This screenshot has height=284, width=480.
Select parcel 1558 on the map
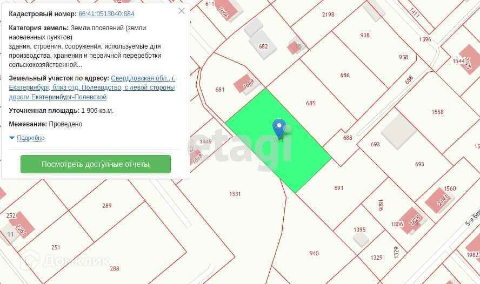point(437,112)
